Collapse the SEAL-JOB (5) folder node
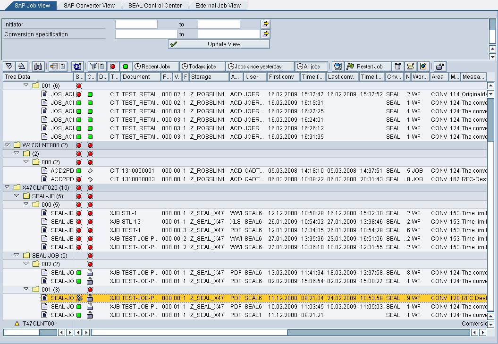The image size is (498, 344). pos(17,256)
